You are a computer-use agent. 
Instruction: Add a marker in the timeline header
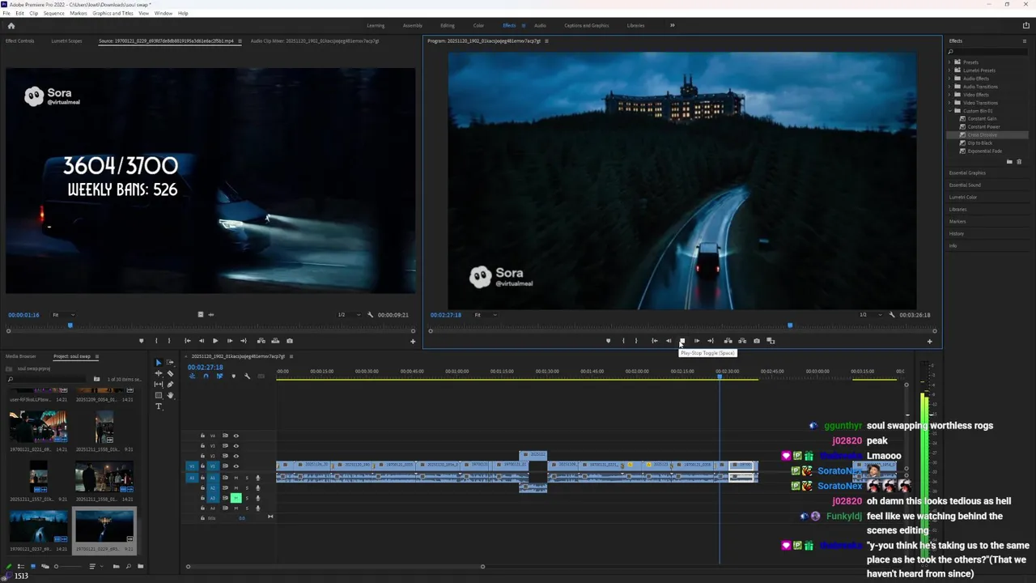234,376
